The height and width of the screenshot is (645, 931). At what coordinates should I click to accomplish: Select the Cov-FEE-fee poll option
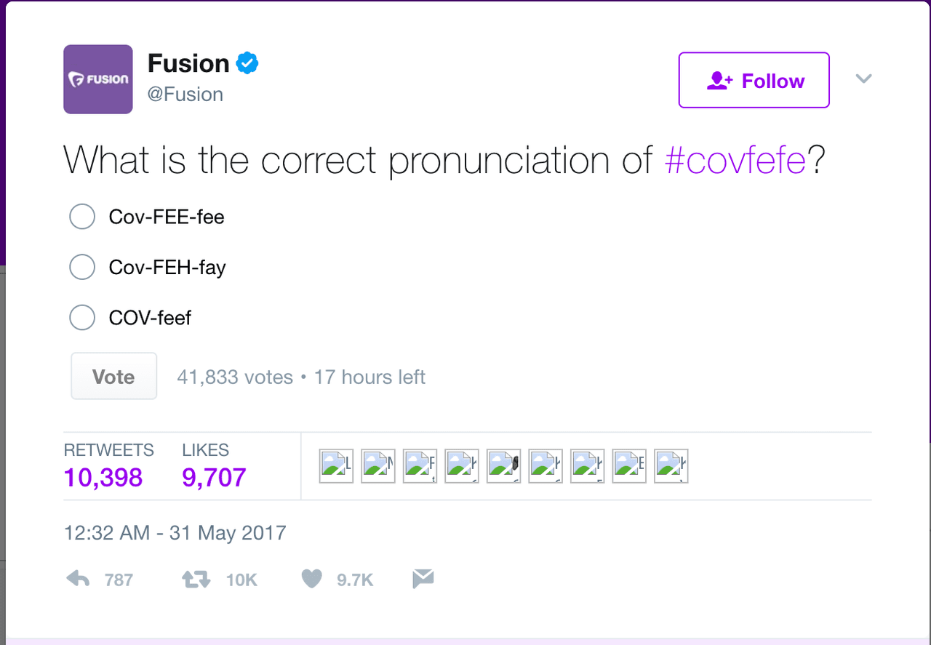tap(82, 216)
